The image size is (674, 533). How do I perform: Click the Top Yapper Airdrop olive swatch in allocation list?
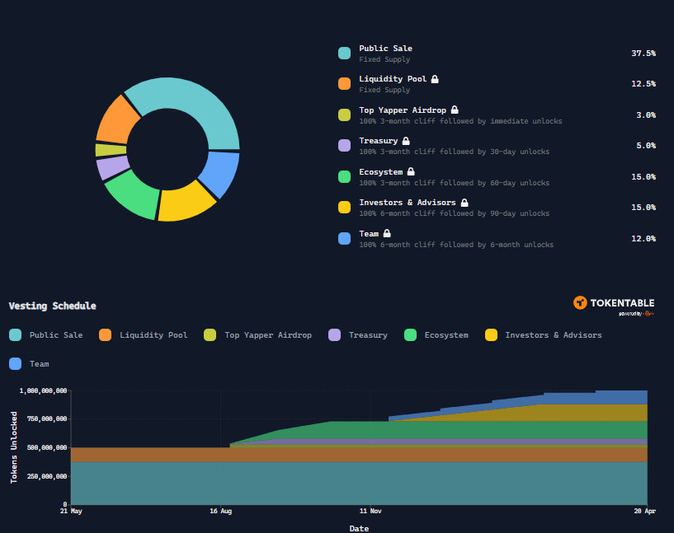(344, 115)
